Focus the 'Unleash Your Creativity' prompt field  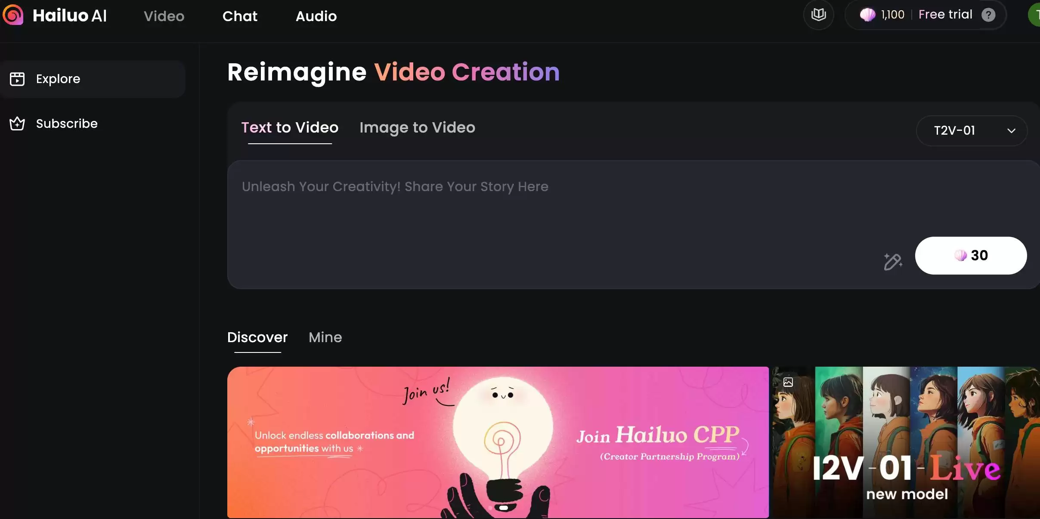point(634,225)
